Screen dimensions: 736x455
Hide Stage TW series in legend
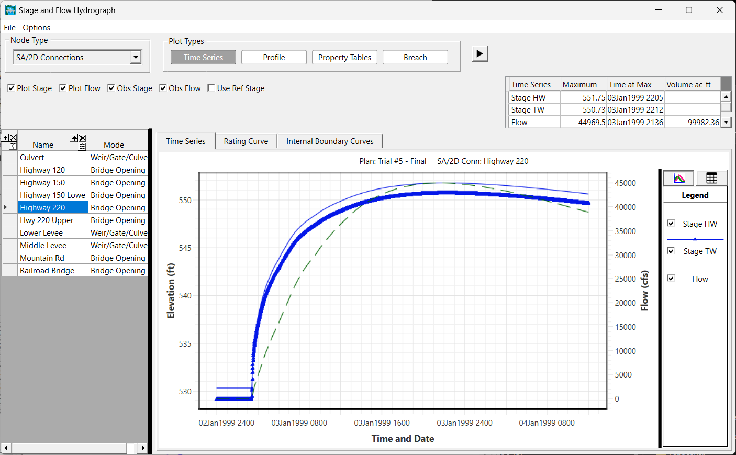(671, 251)
